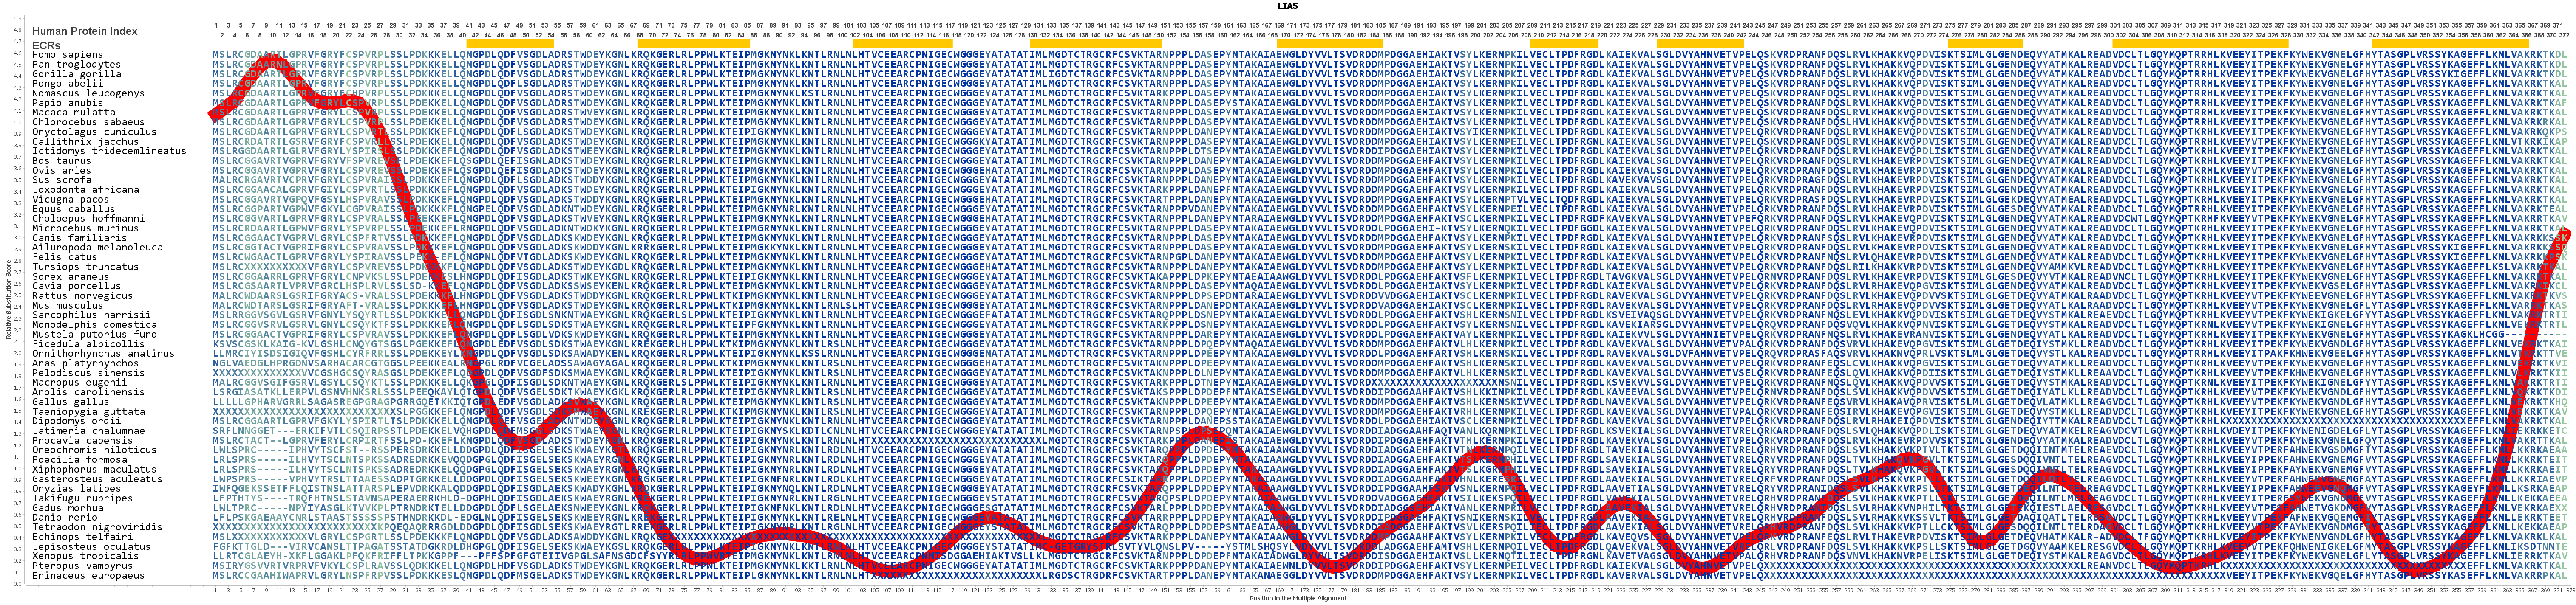
Task: Click the ECRs row label
Action: pyautogui.click(x=45, y=45)
